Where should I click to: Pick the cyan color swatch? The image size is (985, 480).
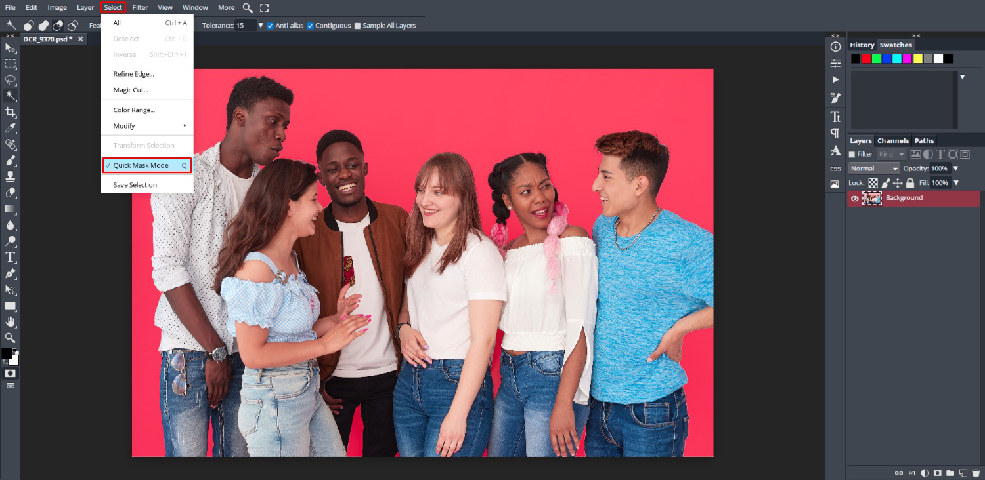[x=897, y=59]
